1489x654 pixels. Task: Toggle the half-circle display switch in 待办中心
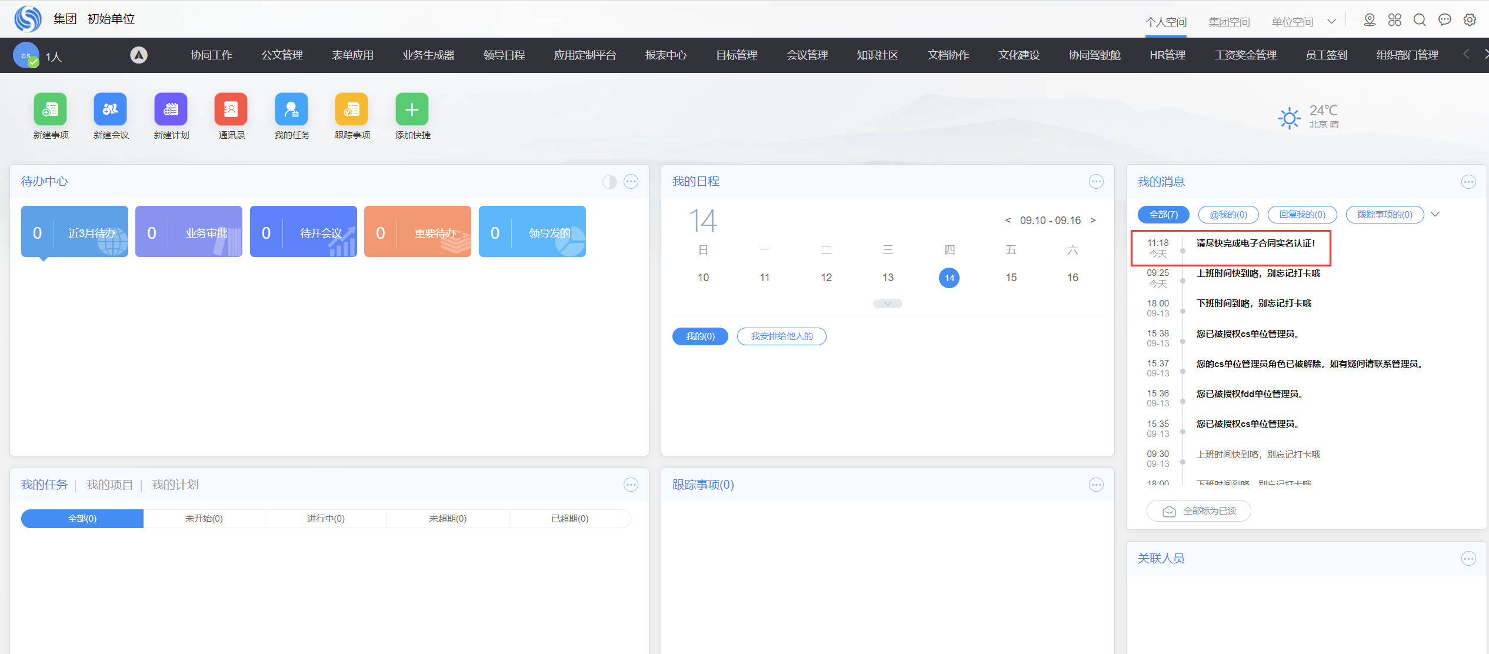coord(609,182)
